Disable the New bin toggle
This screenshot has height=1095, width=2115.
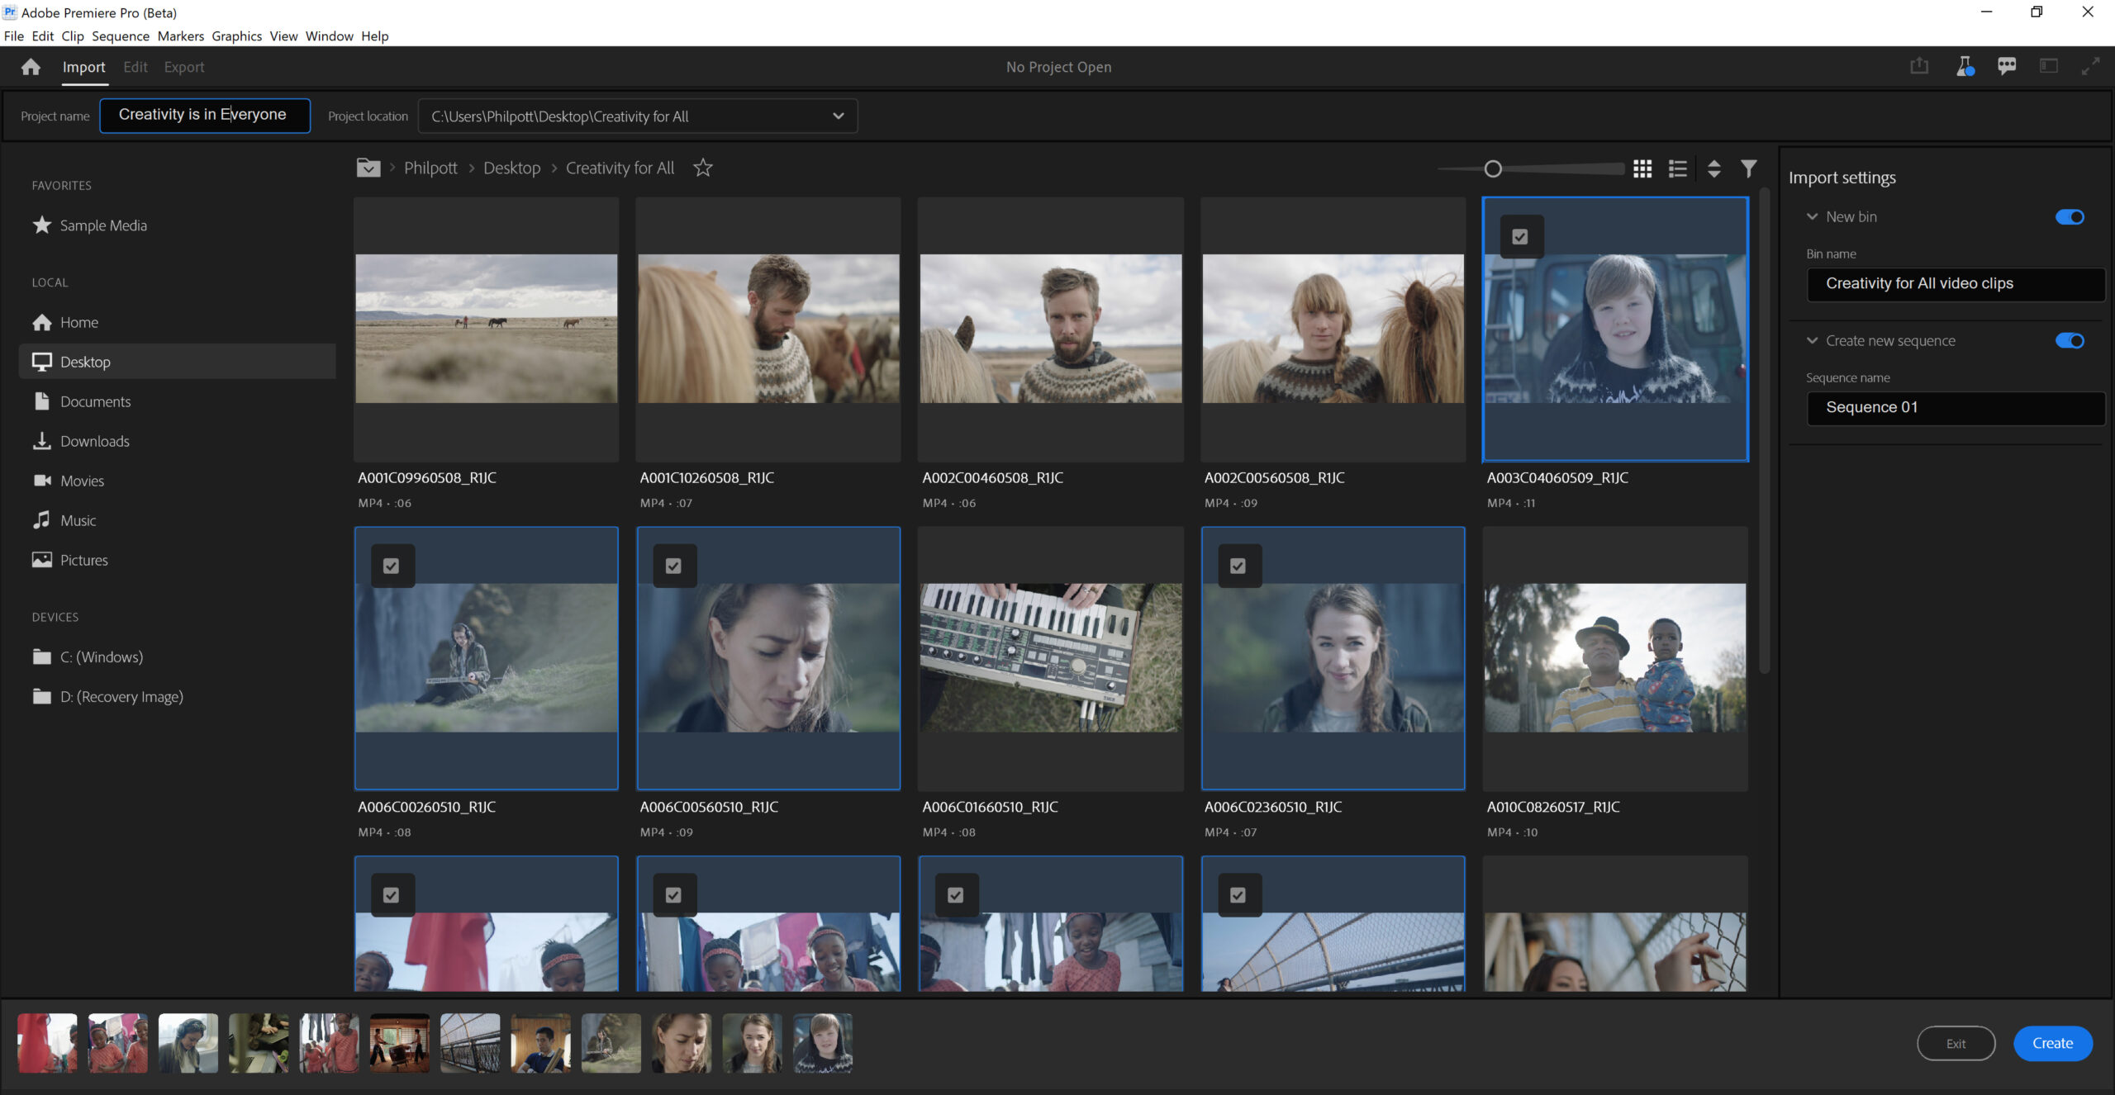point(2070,216)
